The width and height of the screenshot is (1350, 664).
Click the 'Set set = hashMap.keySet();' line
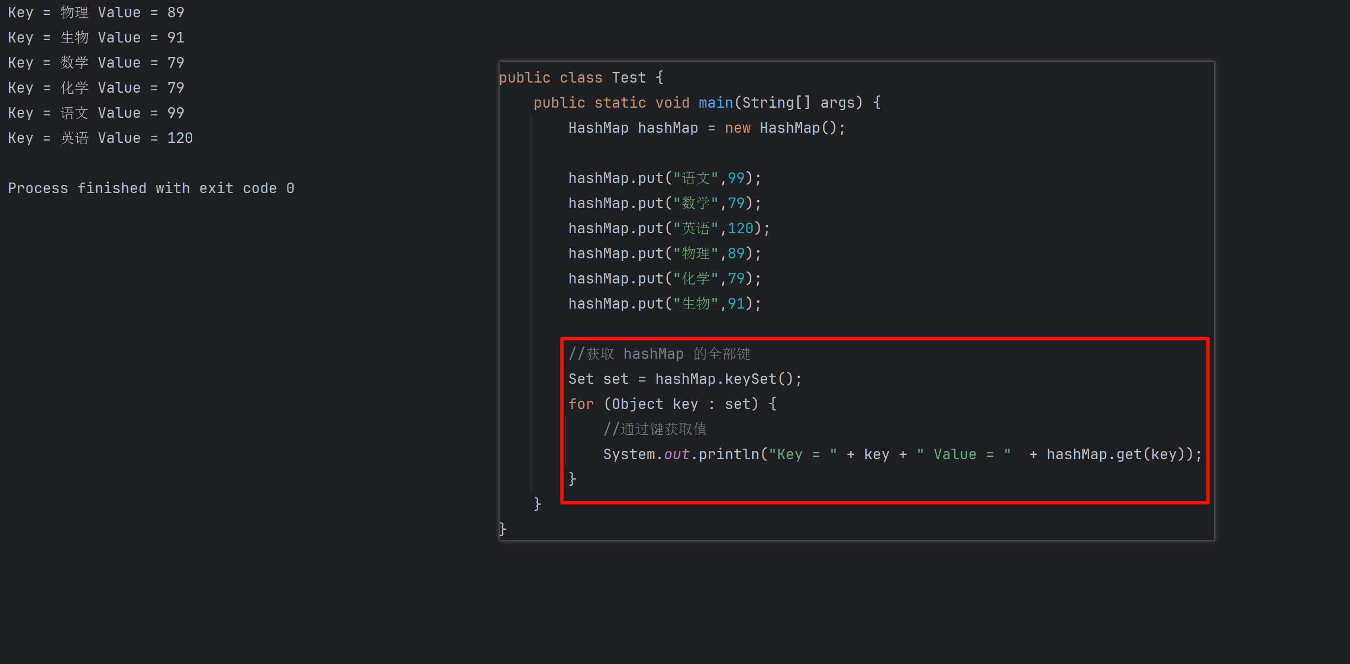pos(685,380)
